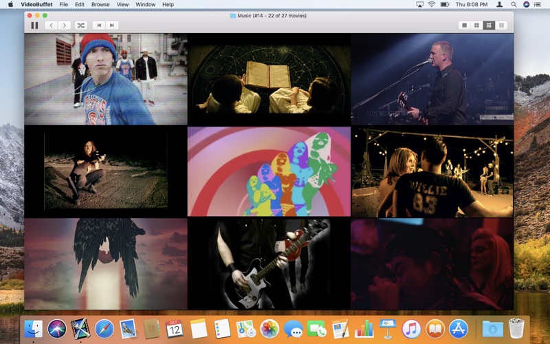Select the video with the open book
The image size is (550, 344).
pyautogui.click(x=269, y=79)
